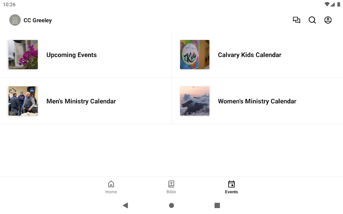The image size is (343, 214).
Task: Tap the Home house icon
Action: (x=111, y=184)
